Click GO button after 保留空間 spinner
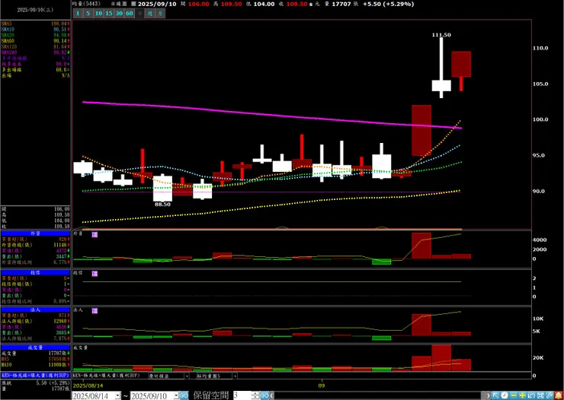The width and height of the screenshot is (564, 400). 264,395
